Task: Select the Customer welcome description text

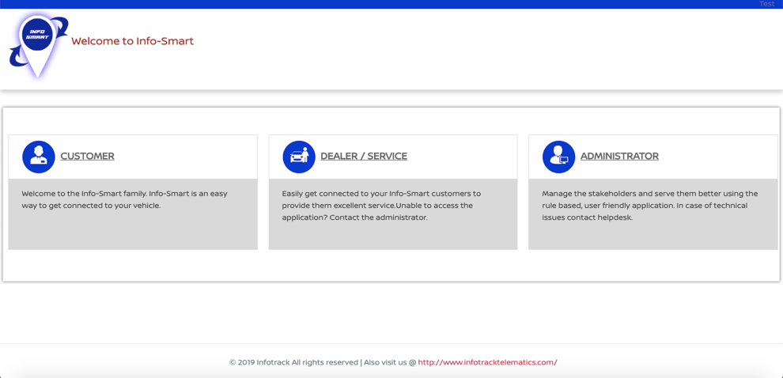Action: [123, 199]
